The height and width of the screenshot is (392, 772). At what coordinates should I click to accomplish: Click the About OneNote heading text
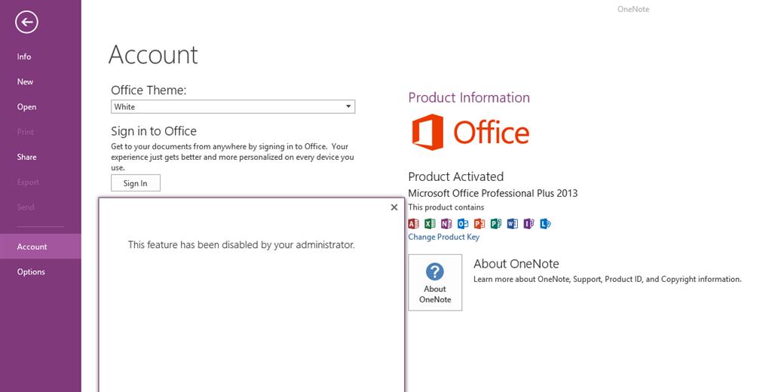tap(516, 263)
